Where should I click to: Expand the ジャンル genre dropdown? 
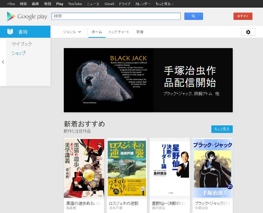pyautogui.click(x=72, y=32)
